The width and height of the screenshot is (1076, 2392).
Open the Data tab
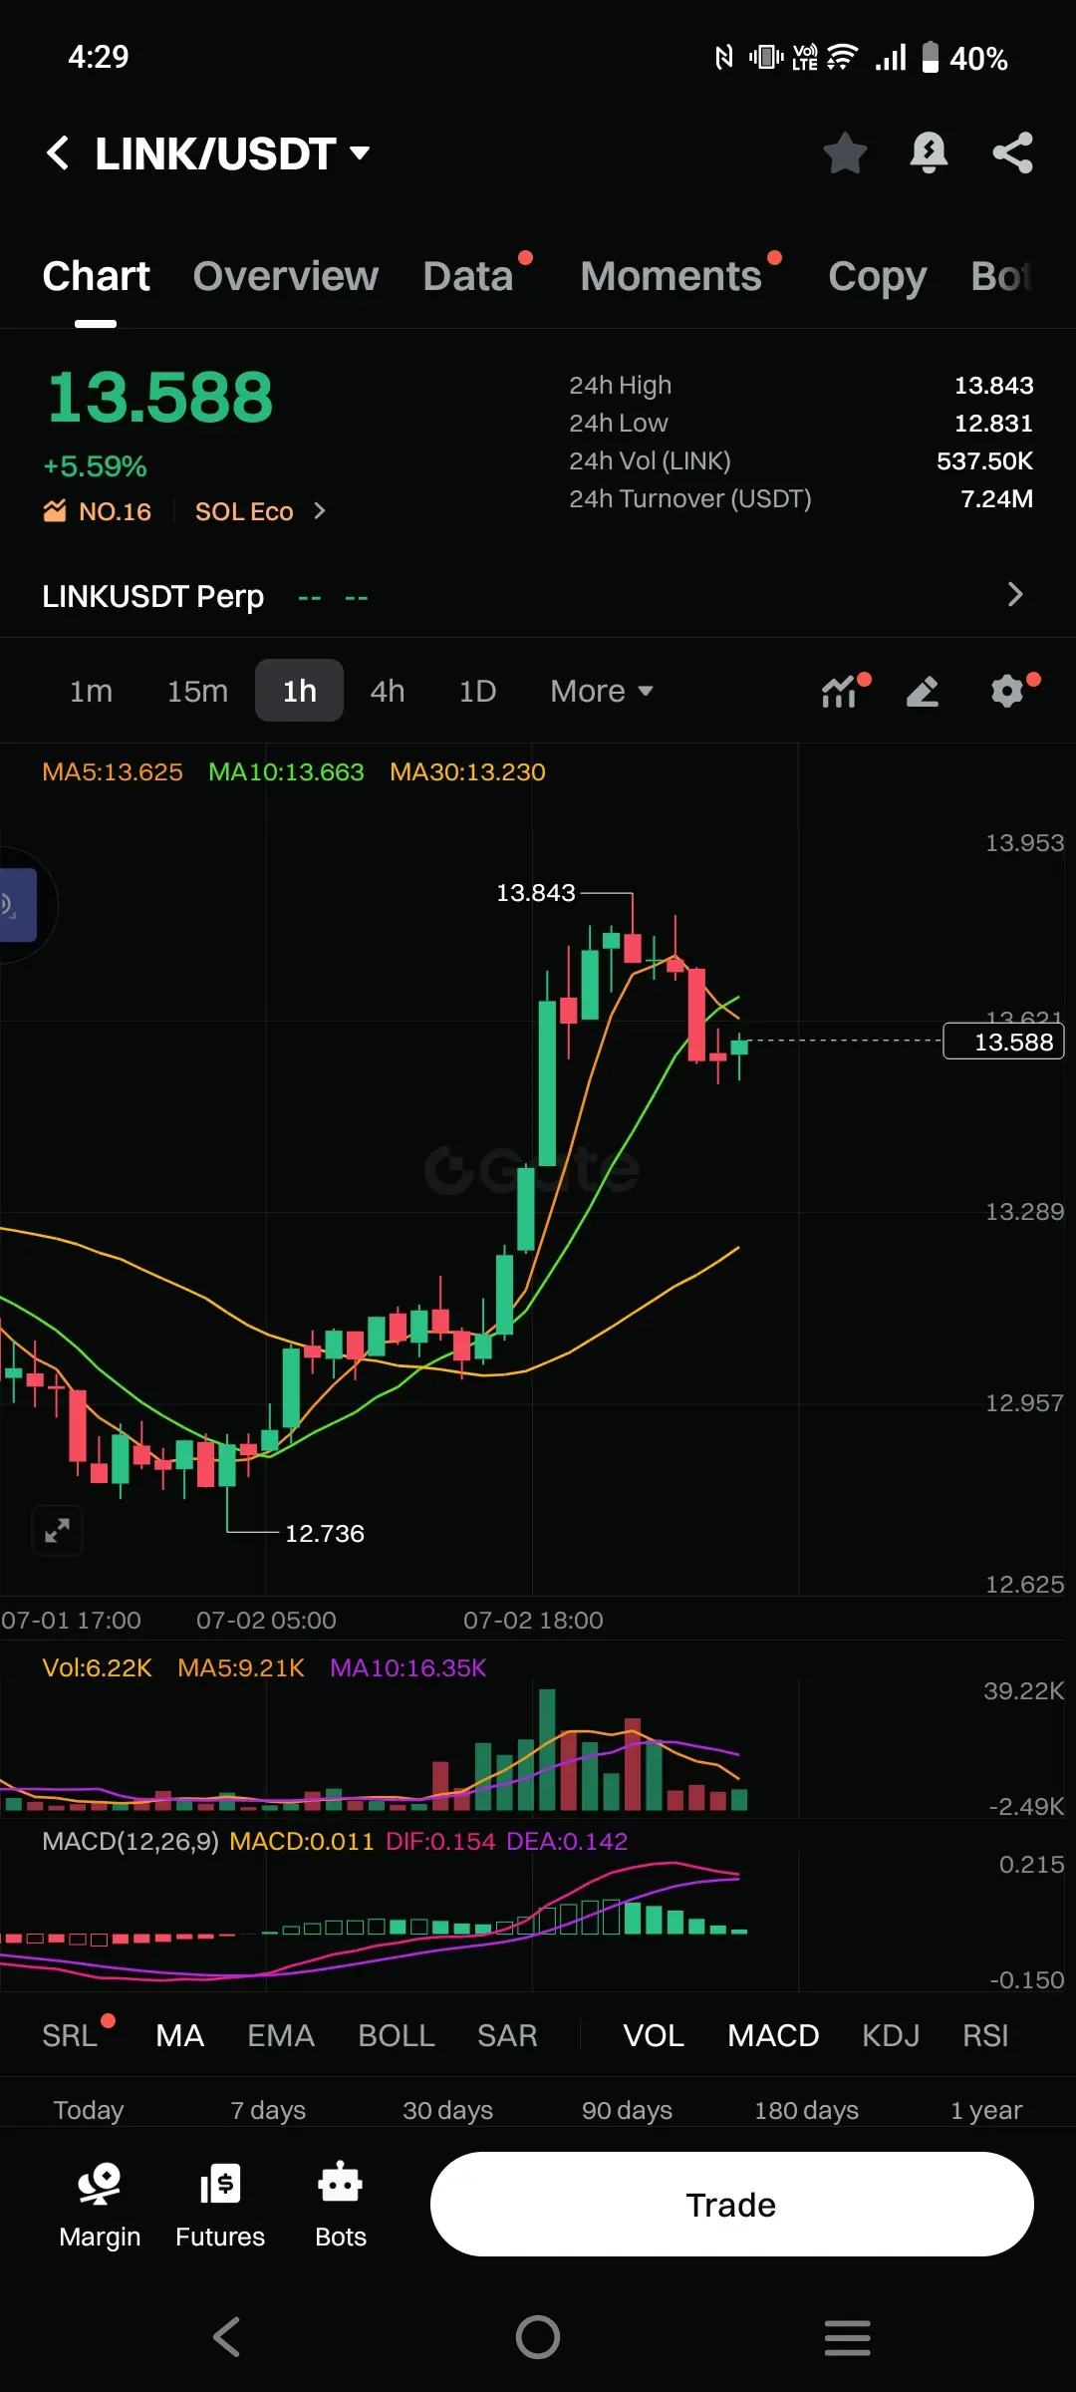tap(467, 276)
